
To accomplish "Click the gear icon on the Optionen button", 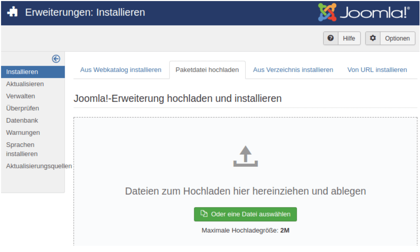I will click(x=373, y=38).
